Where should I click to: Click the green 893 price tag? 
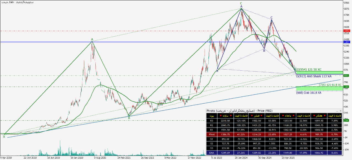pyautogui.click(x=346, y=76)
